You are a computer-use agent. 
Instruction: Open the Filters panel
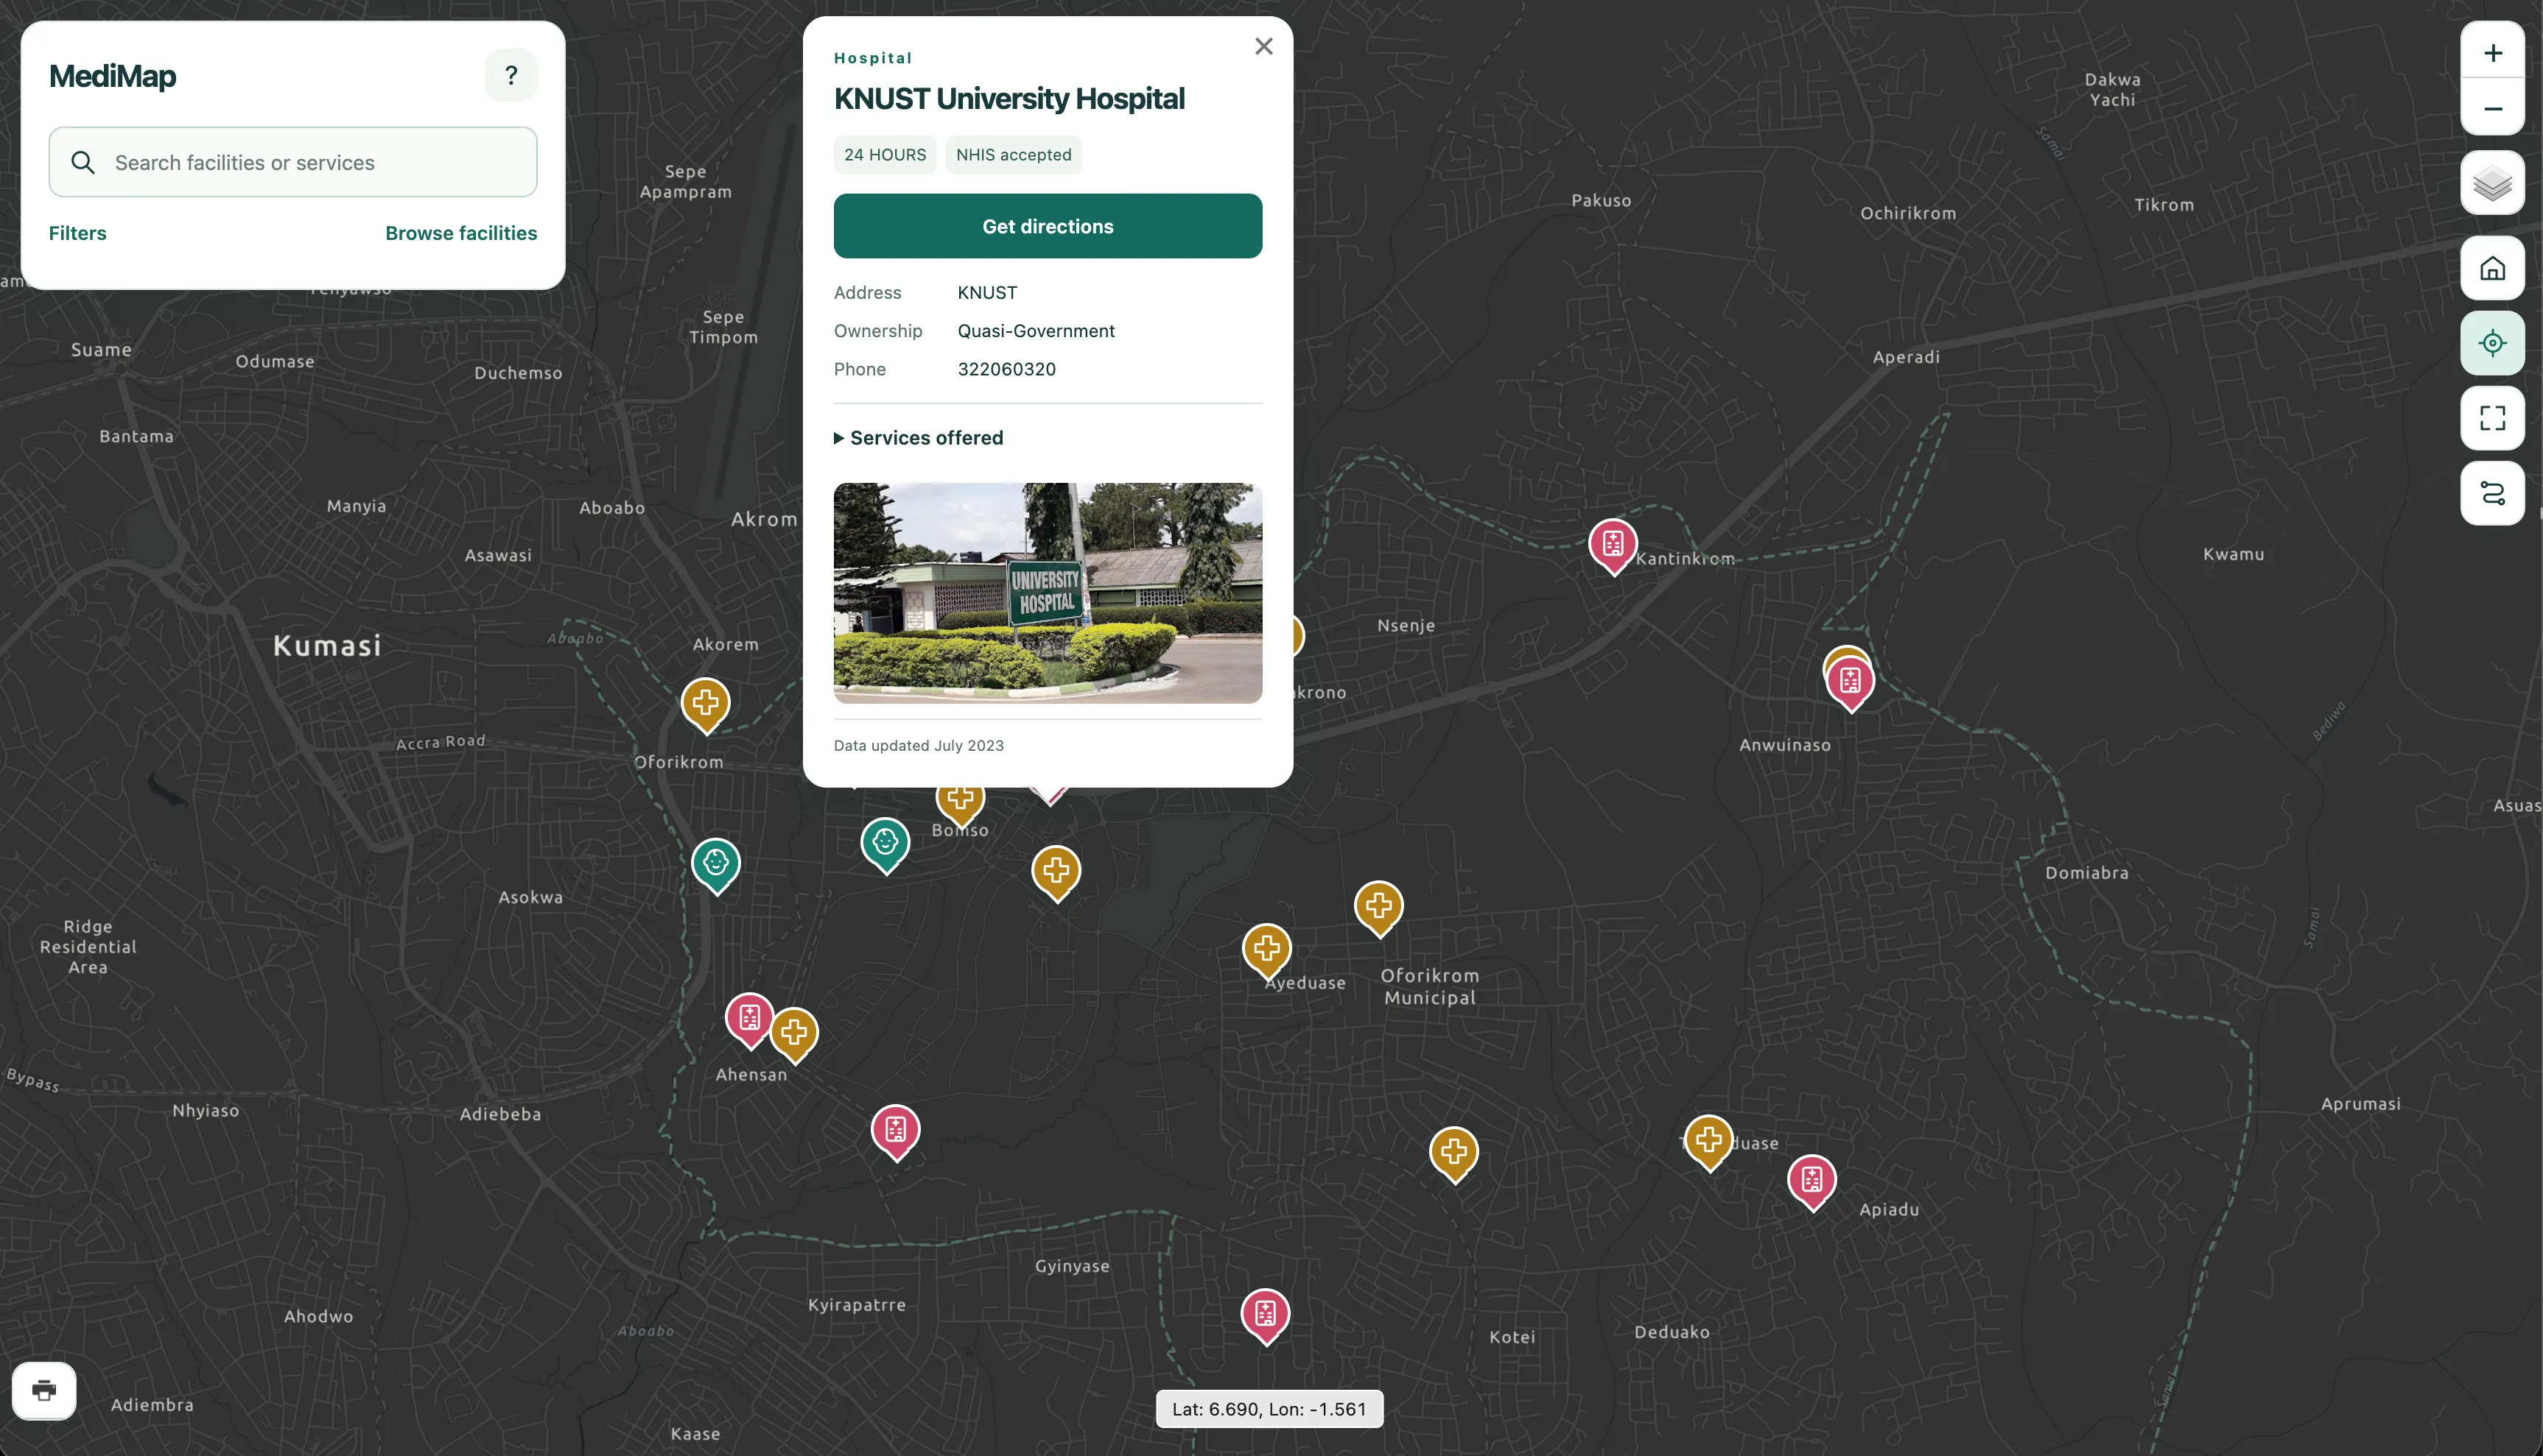coord(77,233)
